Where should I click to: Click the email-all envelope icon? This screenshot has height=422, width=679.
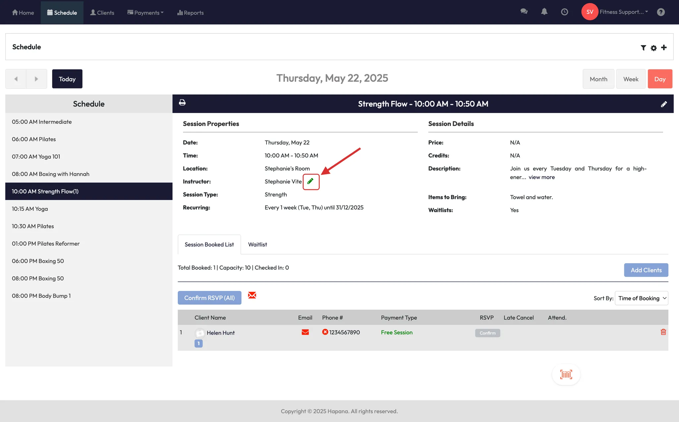click(252, 295)
